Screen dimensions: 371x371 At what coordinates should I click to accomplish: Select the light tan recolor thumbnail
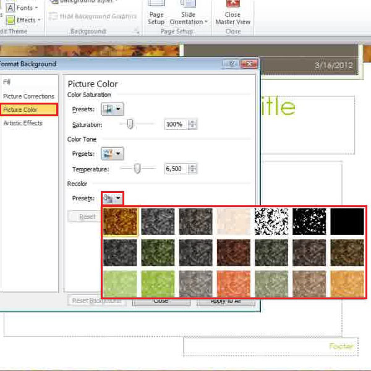pyautogui.click(x=309, y=284)
